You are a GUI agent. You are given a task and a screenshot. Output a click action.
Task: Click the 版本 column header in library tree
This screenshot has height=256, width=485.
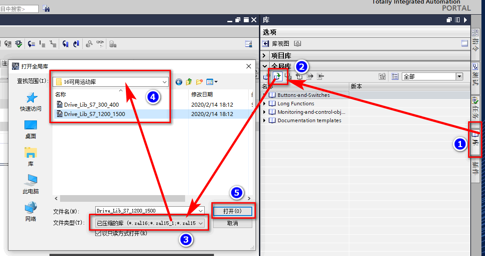click(x=356, y=87)
